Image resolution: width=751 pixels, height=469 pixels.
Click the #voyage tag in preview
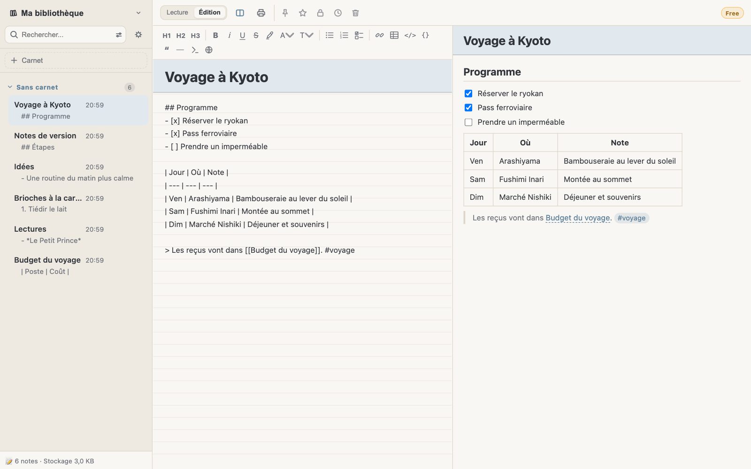pyautogui.click(x=631, y=218)
